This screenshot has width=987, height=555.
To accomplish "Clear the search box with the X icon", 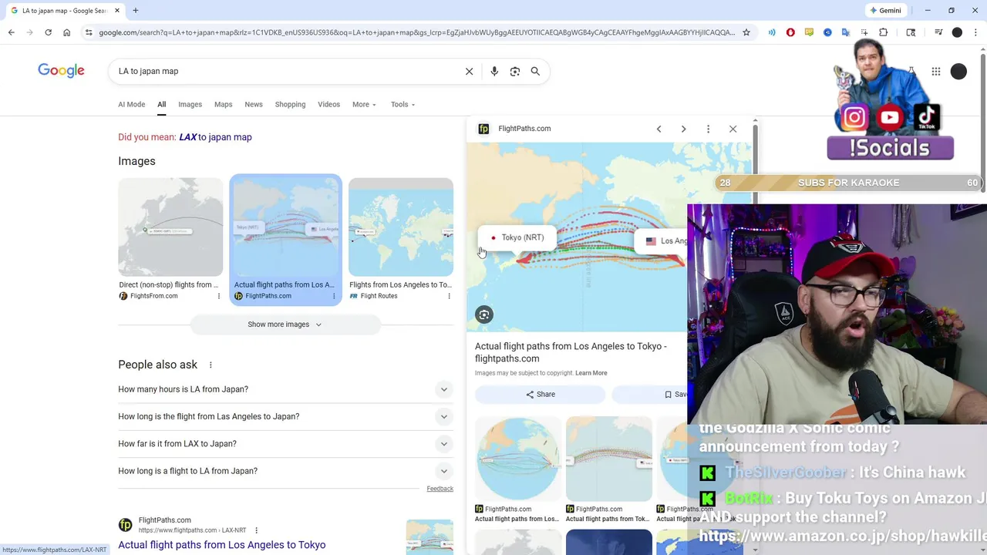I will 469,71.
